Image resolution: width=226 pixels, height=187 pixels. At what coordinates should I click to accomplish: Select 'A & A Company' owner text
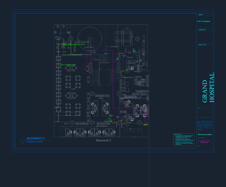click(x=204, y=21)
